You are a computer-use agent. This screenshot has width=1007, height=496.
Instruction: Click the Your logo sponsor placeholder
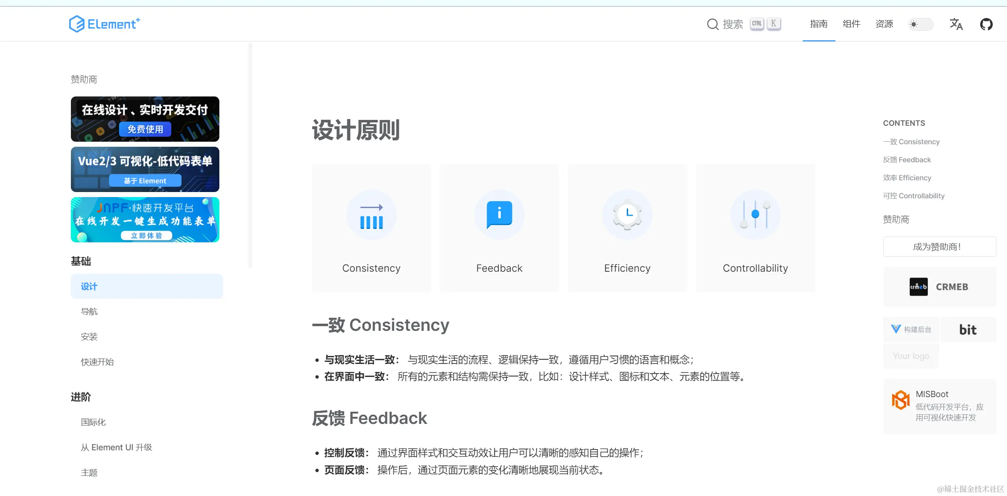[911, 356]
